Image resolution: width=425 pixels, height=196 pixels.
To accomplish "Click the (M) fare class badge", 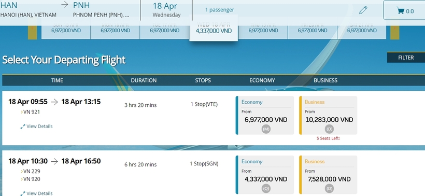I will point(266,129).
